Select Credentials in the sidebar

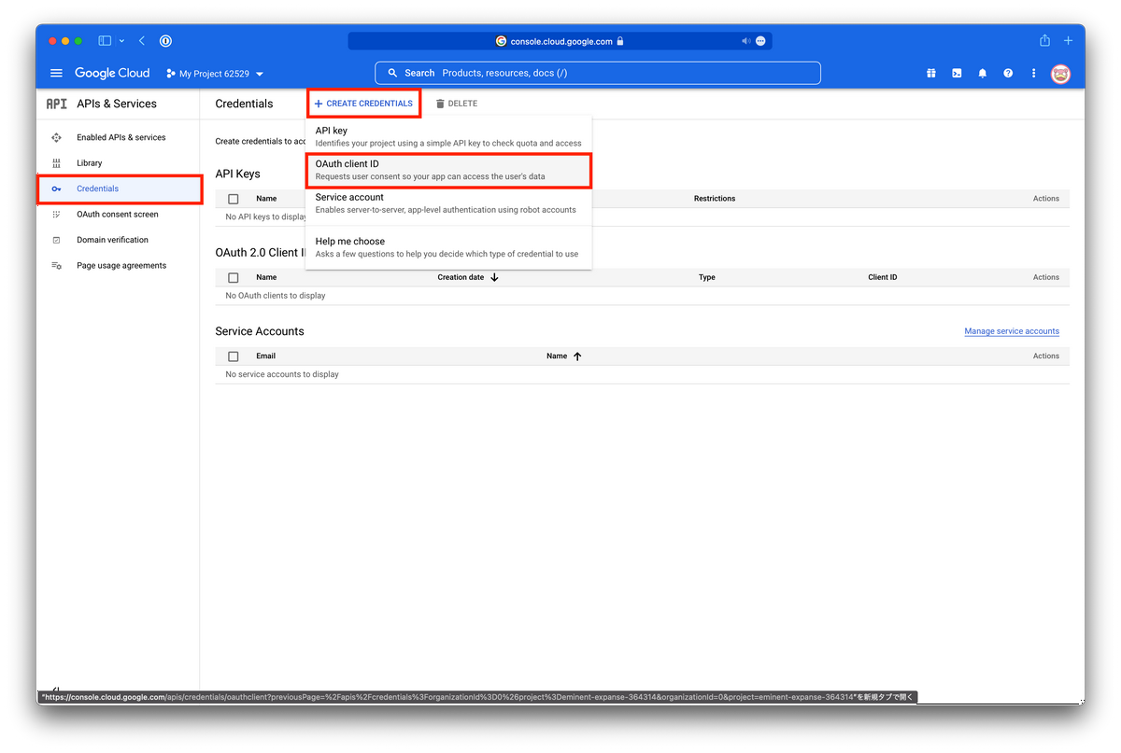tap(121, 188)
